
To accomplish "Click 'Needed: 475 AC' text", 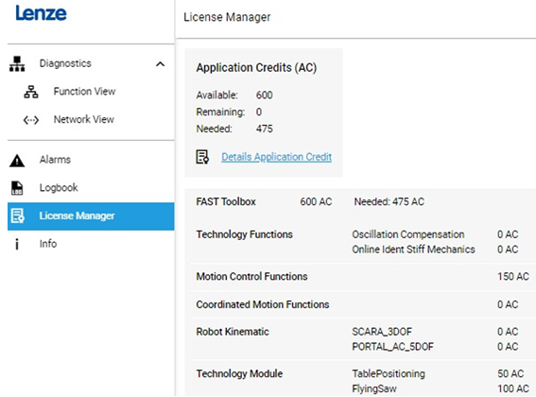I will [389, 201].
